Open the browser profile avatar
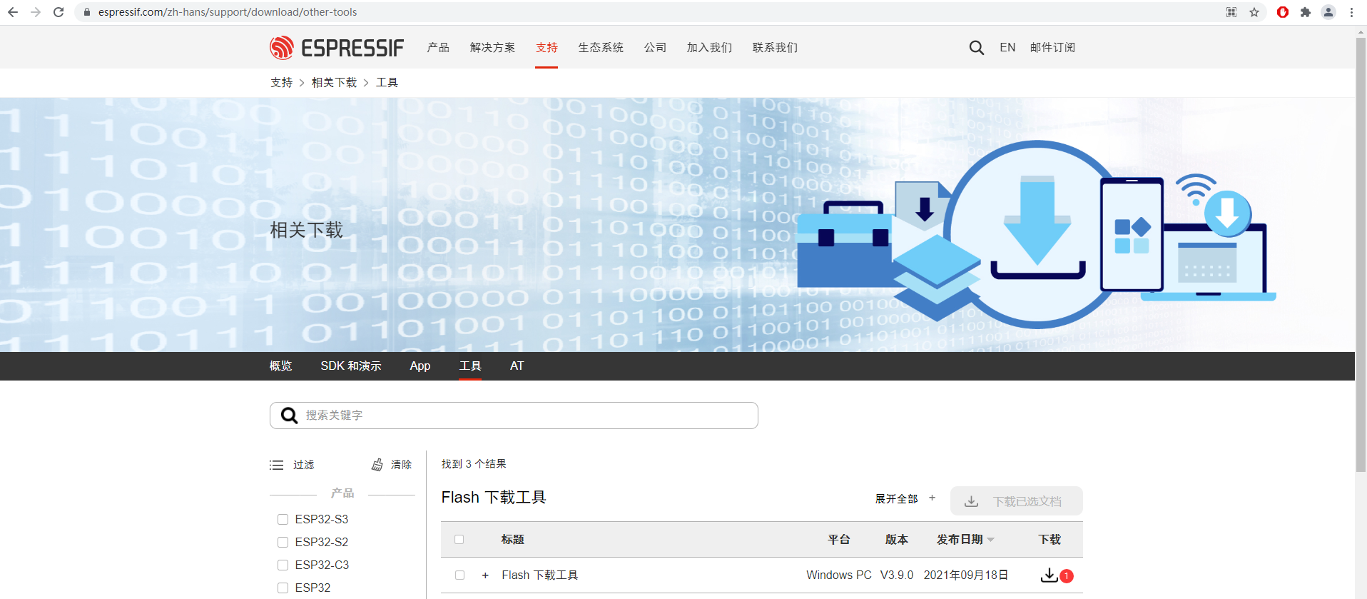 point(1328,12)
